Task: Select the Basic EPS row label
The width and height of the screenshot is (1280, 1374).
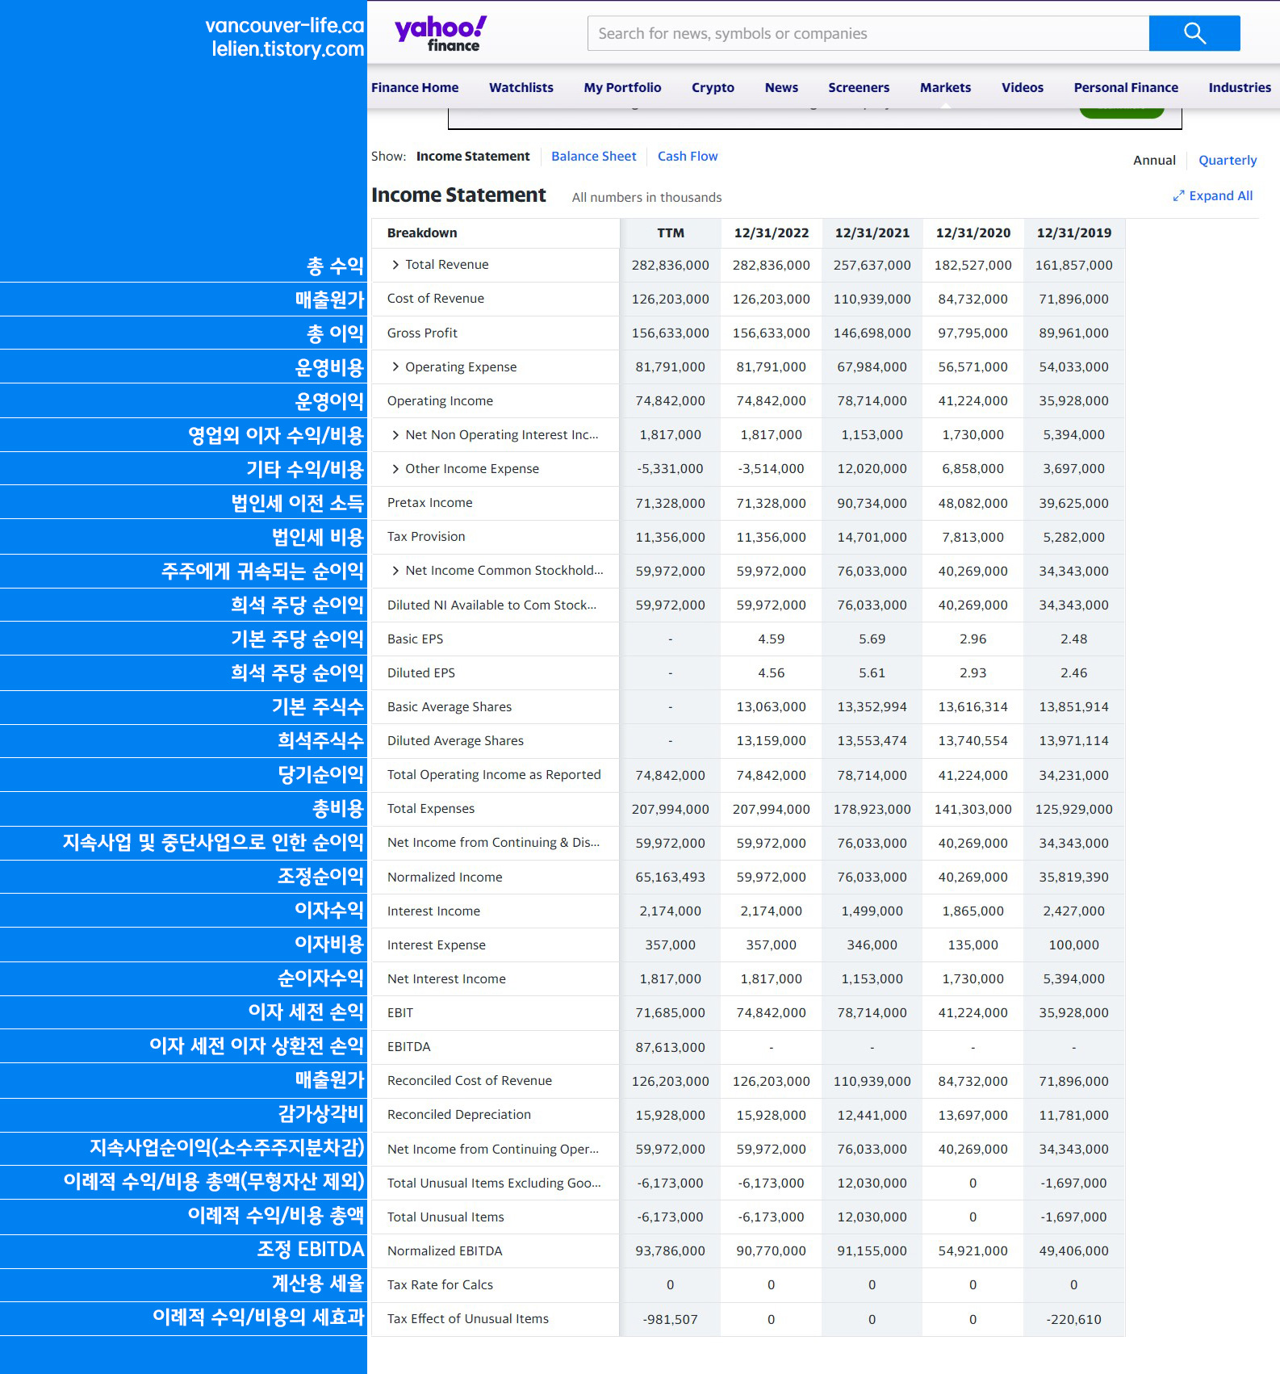Action: point(415,639)
